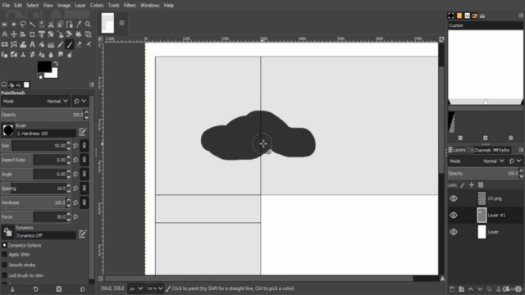Open the Filters menu
525x295 pixels.
(130, 6)
